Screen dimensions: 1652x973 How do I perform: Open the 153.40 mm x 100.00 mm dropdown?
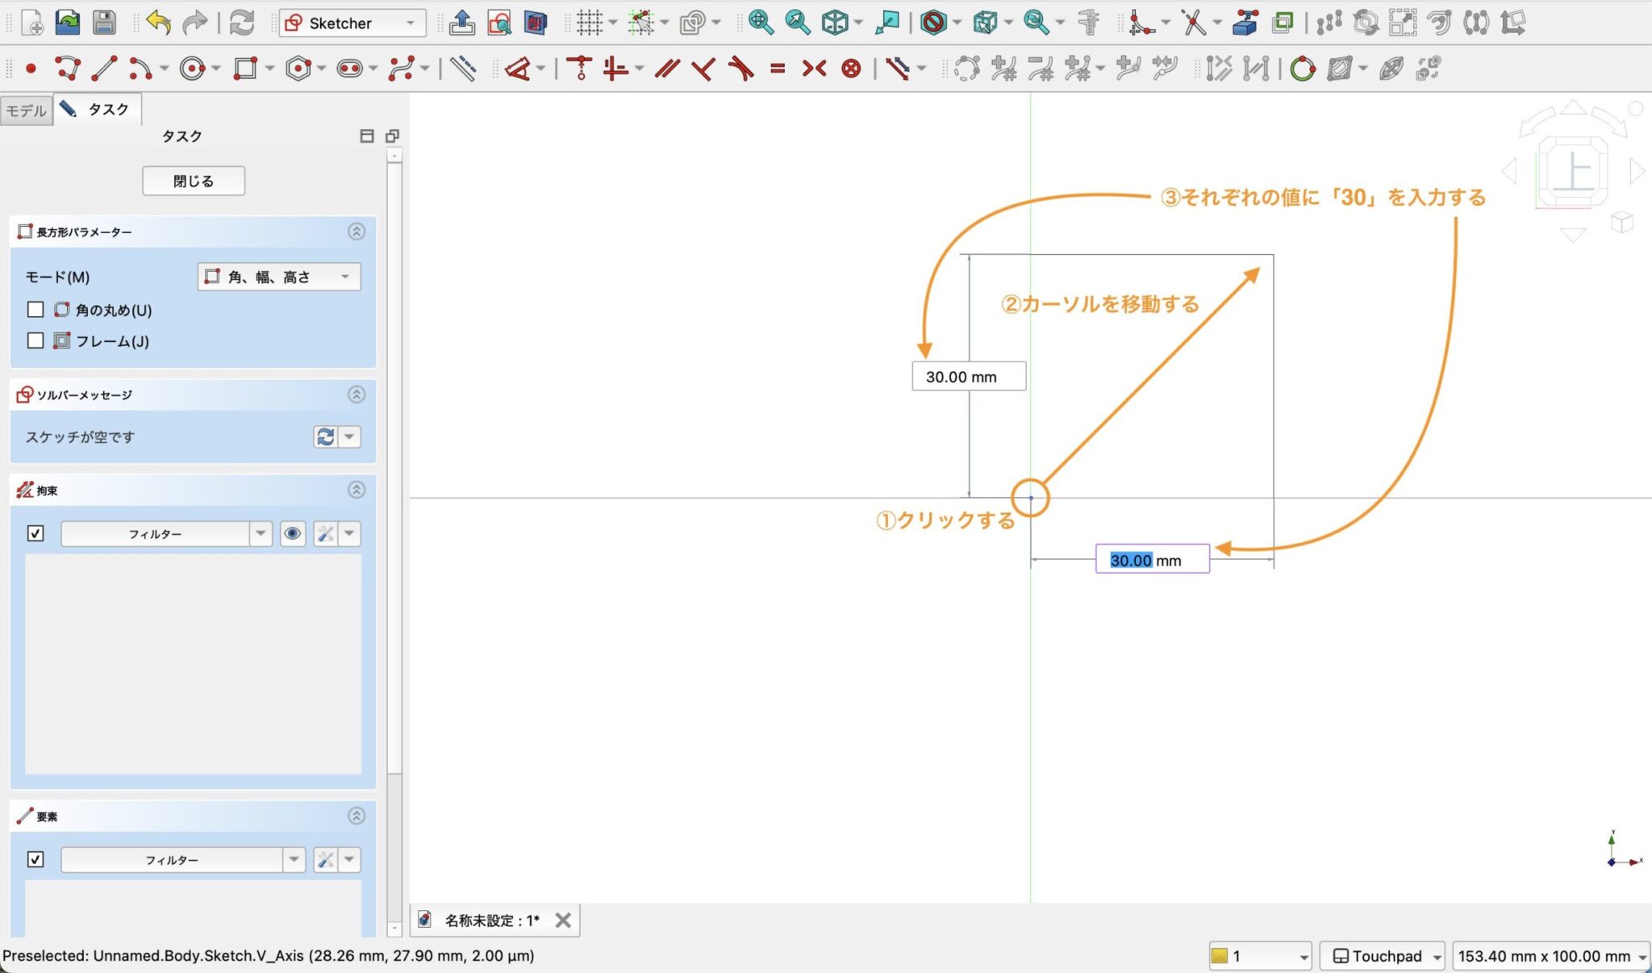[1550, 956]
